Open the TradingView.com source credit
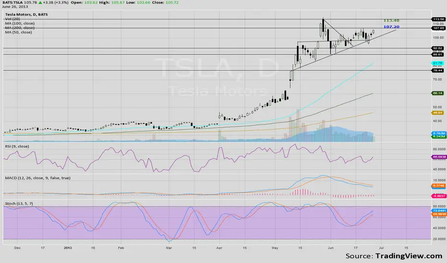The height and width of the screenshot is (263, 447). click(x=409, y=256)
